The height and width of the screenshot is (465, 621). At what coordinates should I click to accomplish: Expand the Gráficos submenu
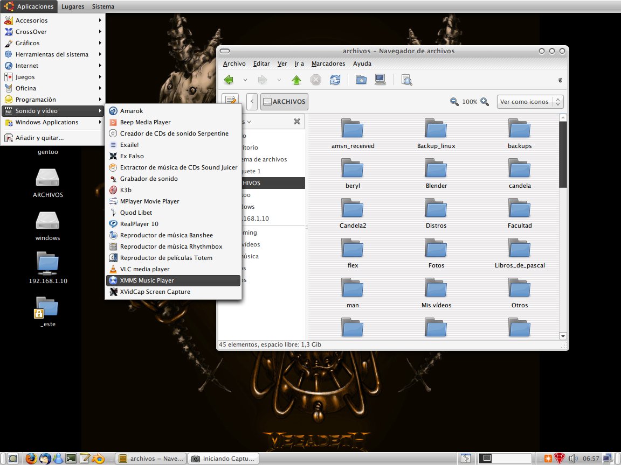[x=53, y=43]
